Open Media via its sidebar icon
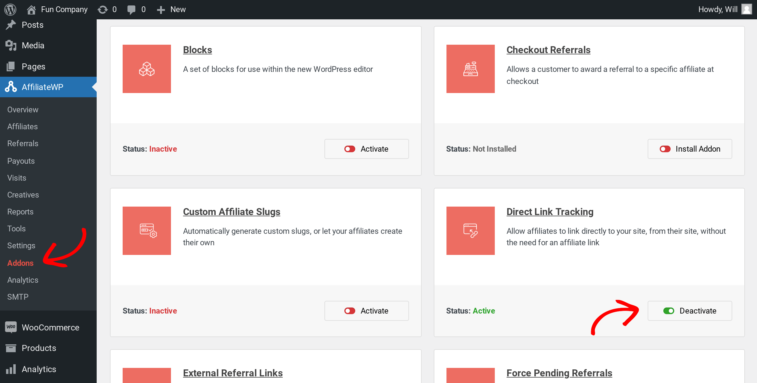Image resolution: width=757 pixels, height=383 pixels. [11, 45]
